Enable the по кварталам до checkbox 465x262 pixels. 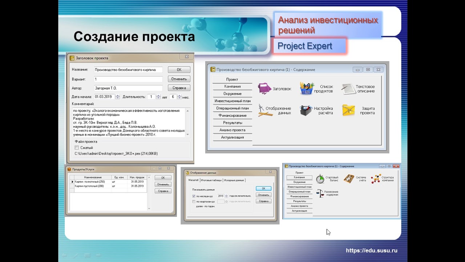194,201
